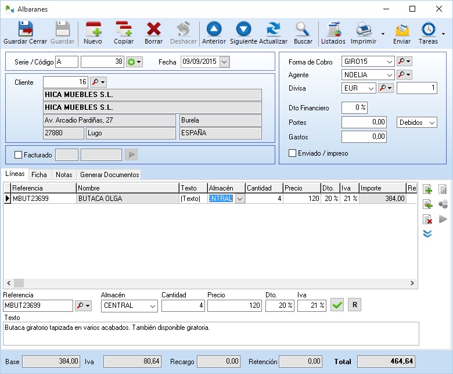Refresh data with Actualizar icon
This screenshot has height=374, width=453.
point(273,33)
